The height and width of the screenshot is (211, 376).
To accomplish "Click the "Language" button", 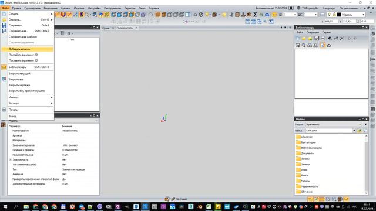I will 329,8.
